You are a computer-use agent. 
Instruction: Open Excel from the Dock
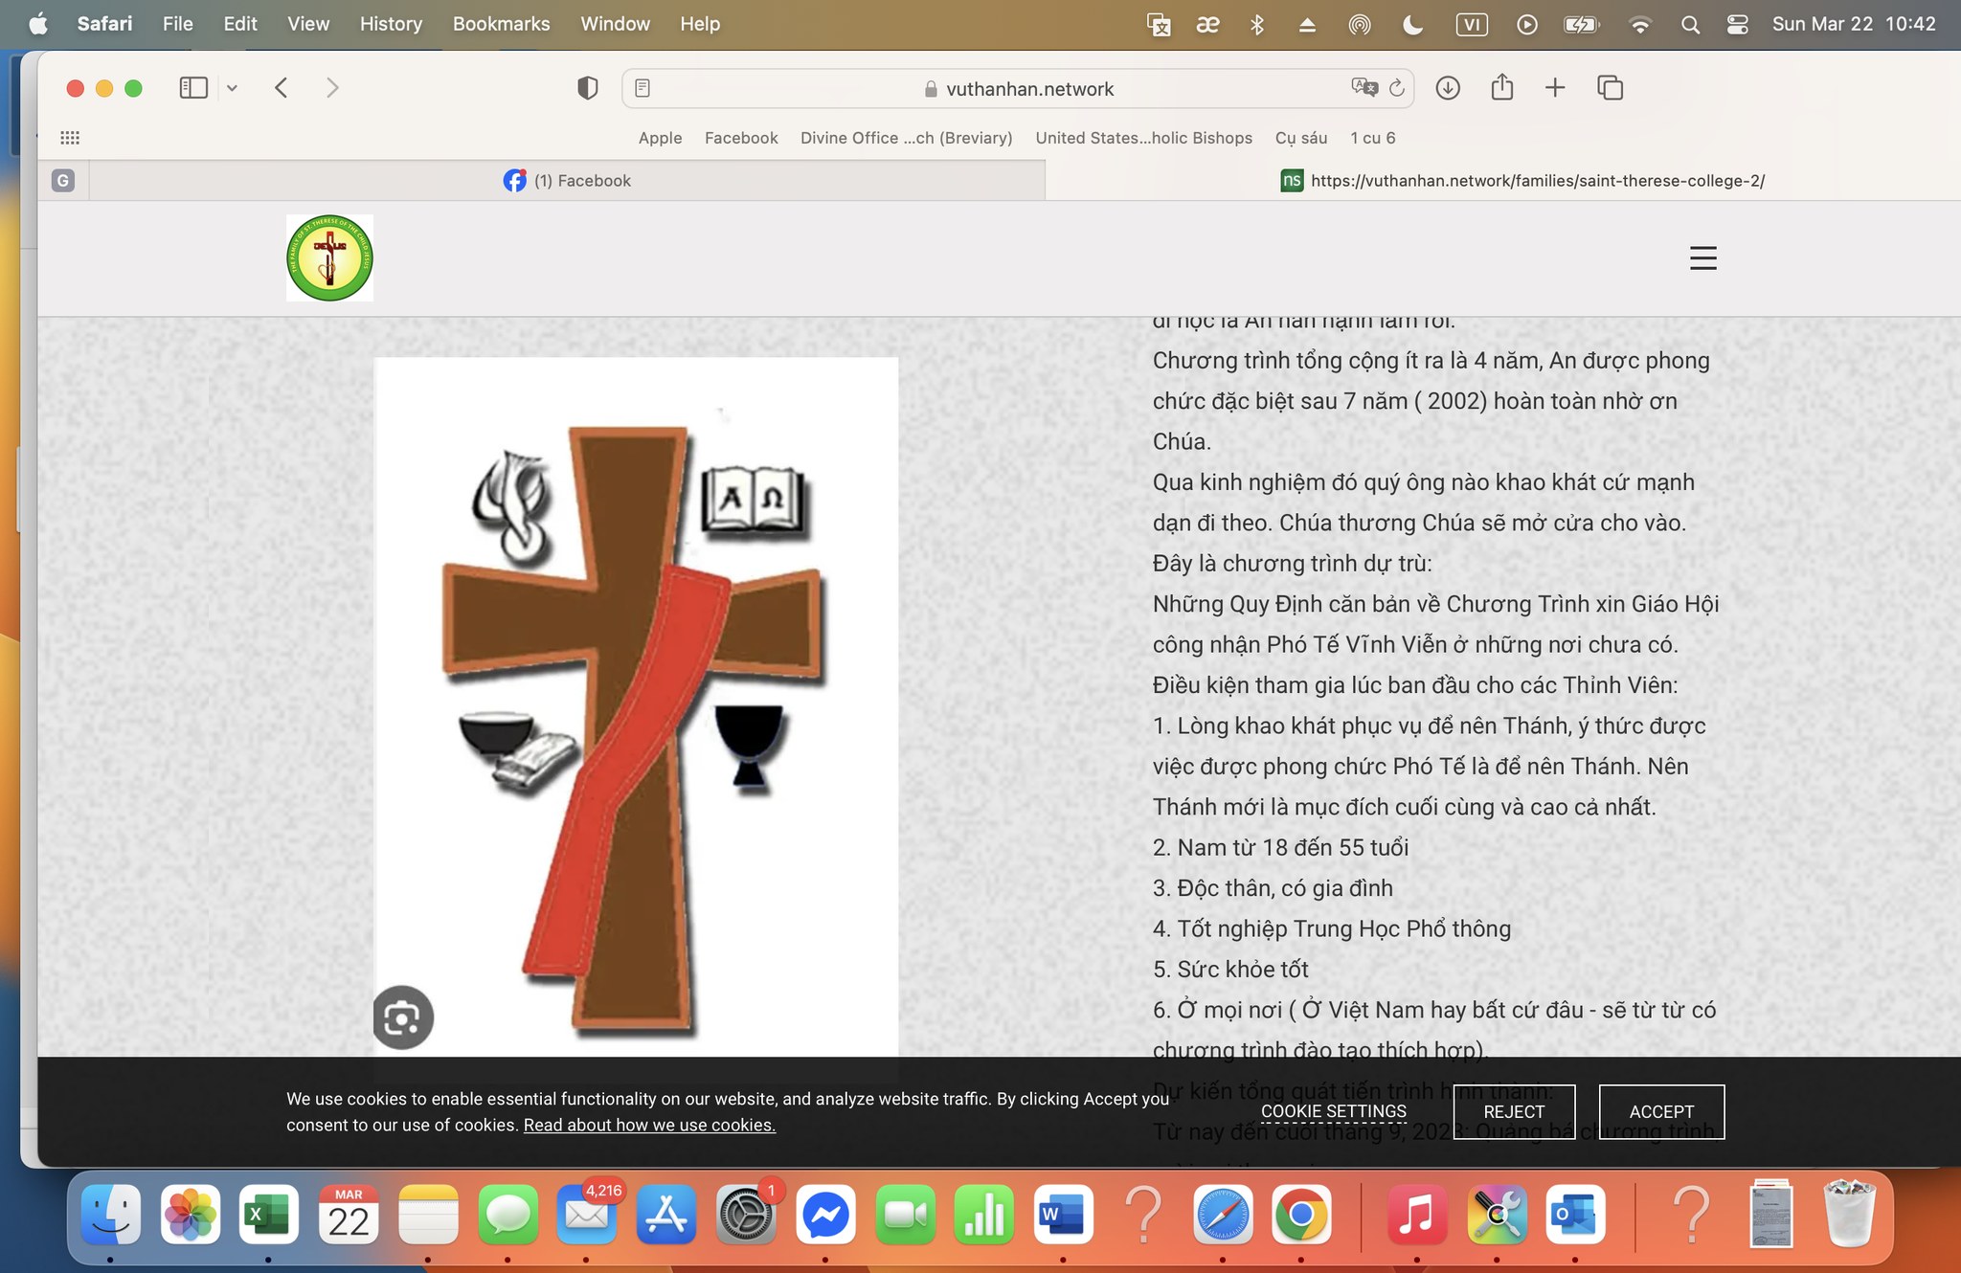(269, 1215)
